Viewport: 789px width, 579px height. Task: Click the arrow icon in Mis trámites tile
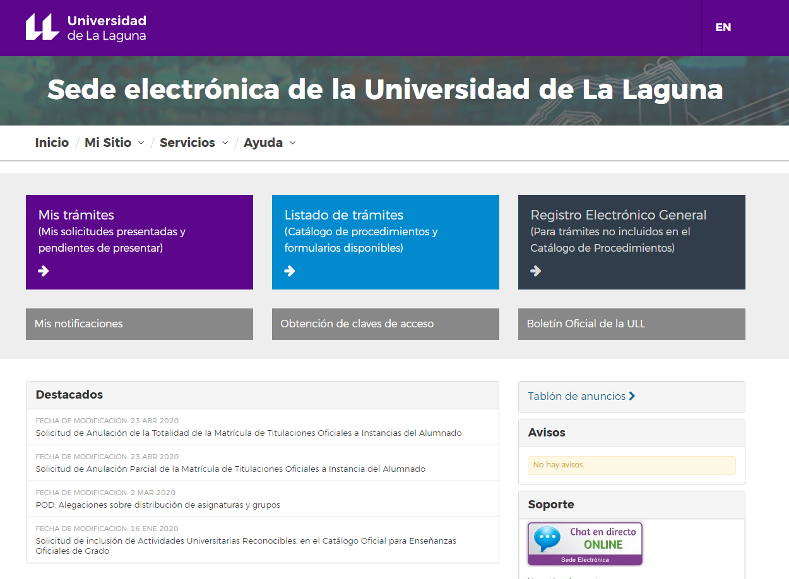click(x=44, y=271)
